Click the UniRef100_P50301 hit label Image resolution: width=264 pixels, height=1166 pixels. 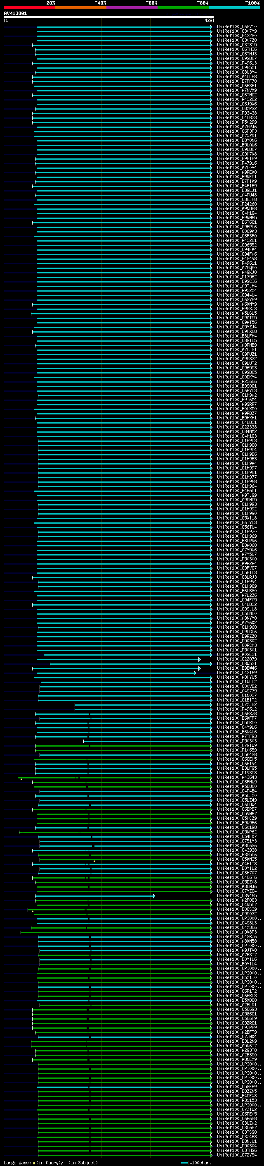pyautogui.click(x=237, y=650)
